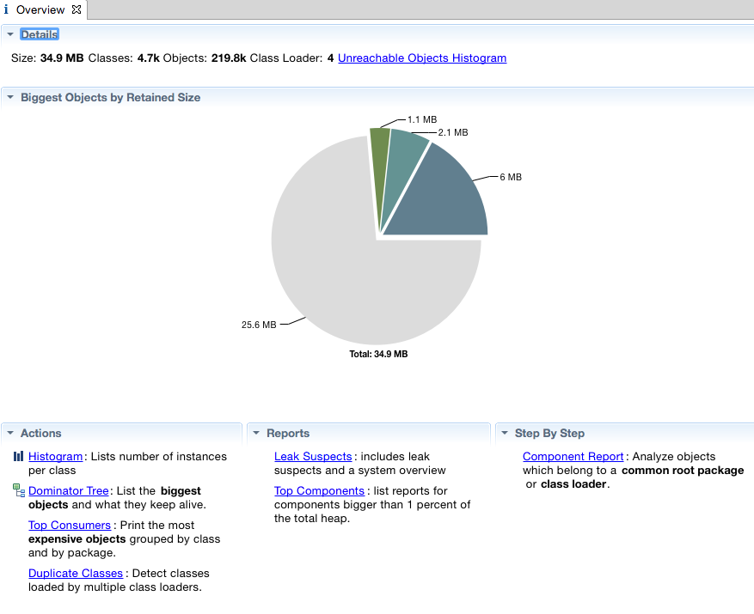Open the Histogram action link

(x=55, y=456)
